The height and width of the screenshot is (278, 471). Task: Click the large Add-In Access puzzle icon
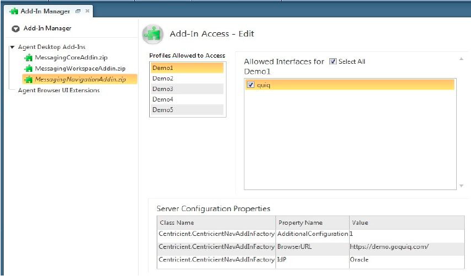(153, 34)
